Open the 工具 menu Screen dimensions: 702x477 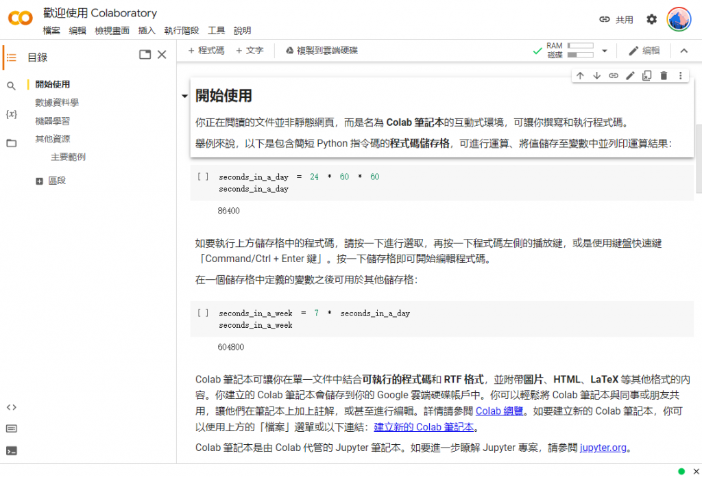coord(216,30)
